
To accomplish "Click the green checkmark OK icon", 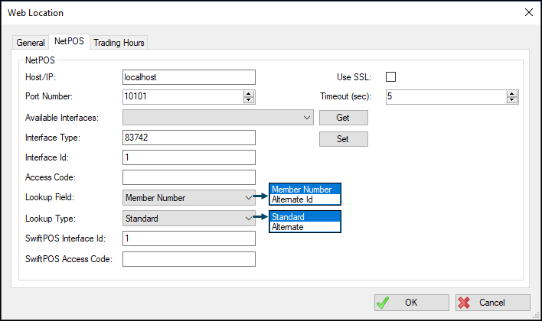I will [383, 303].
